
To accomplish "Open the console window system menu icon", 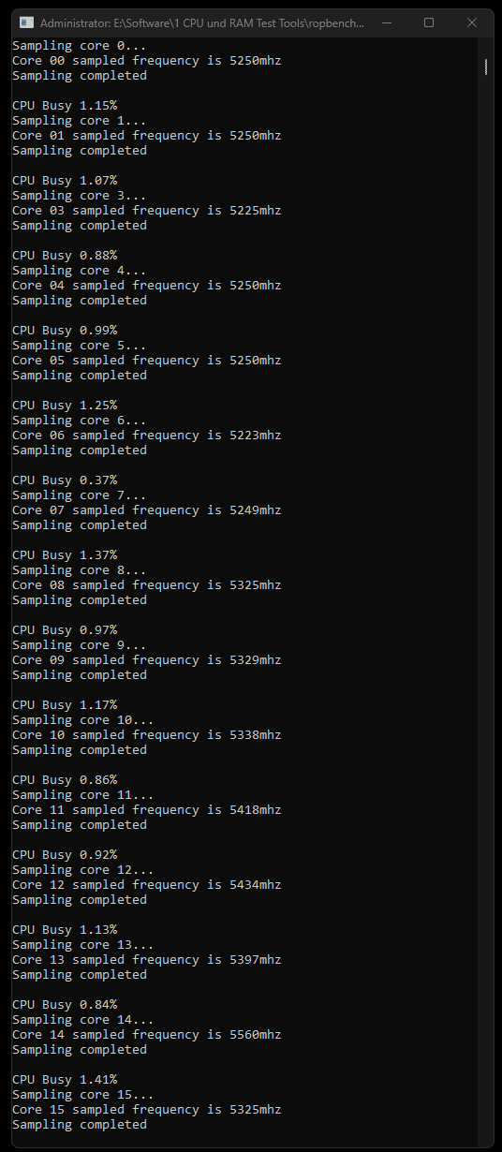I will (25, 22).
